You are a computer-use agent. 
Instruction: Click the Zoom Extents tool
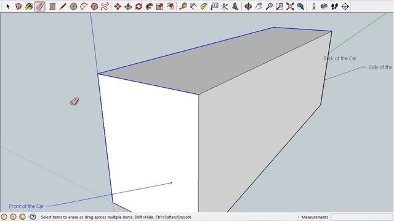tap(290, 7)
